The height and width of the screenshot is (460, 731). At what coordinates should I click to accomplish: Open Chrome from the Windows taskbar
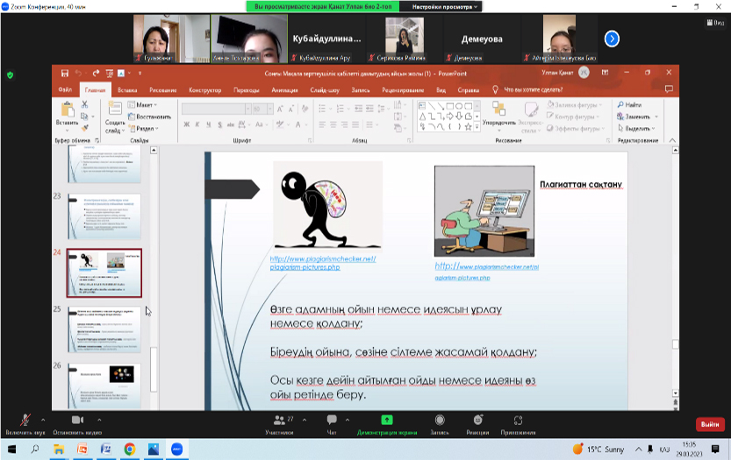pos(130,449)
